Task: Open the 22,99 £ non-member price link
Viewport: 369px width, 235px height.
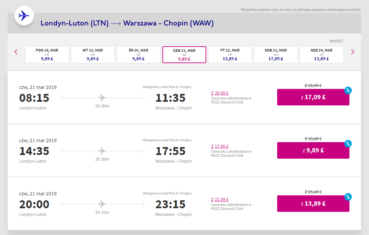Action: 220,200
